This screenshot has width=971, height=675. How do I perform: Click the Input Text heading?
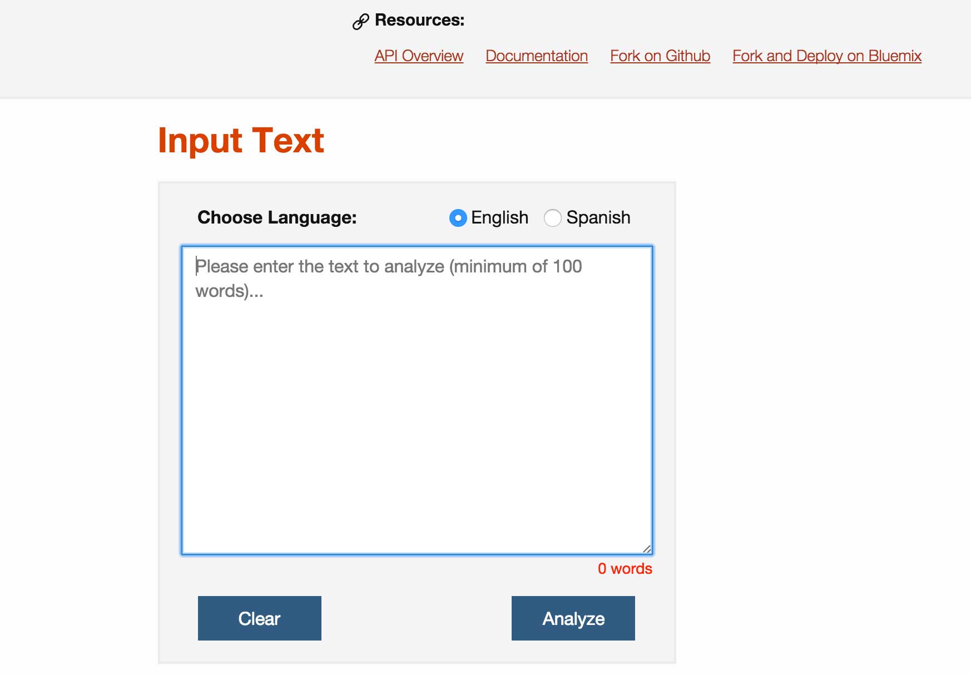241,141
